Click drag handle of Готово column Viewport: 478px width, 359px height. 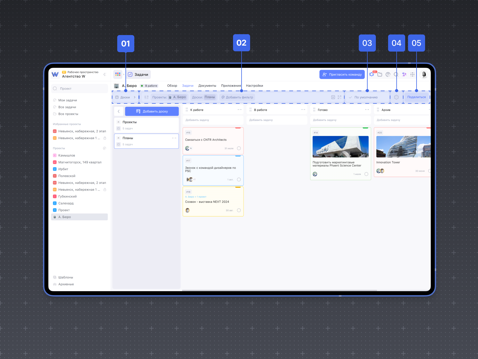[314, 110]
